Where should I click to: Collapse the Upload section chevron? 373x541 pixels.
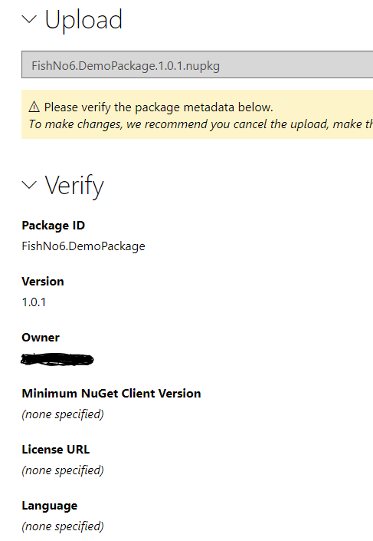click(x=29, y=19)
